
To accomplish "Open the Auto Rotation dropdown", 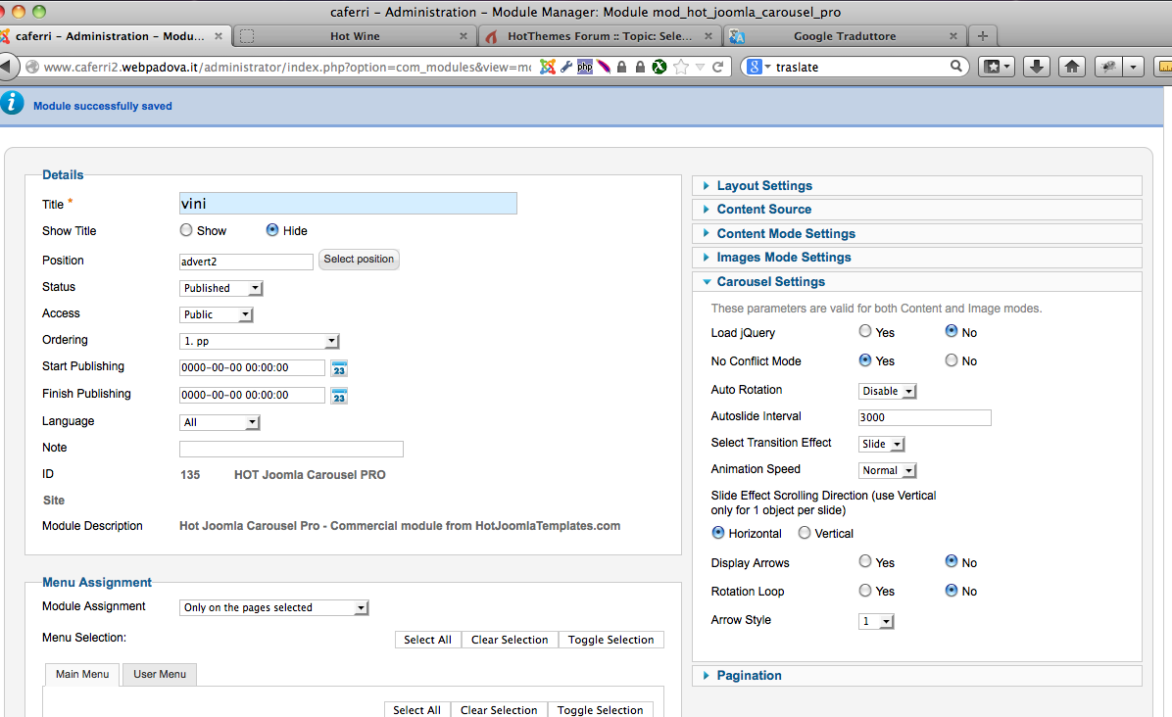I will (x=887, y=392).
